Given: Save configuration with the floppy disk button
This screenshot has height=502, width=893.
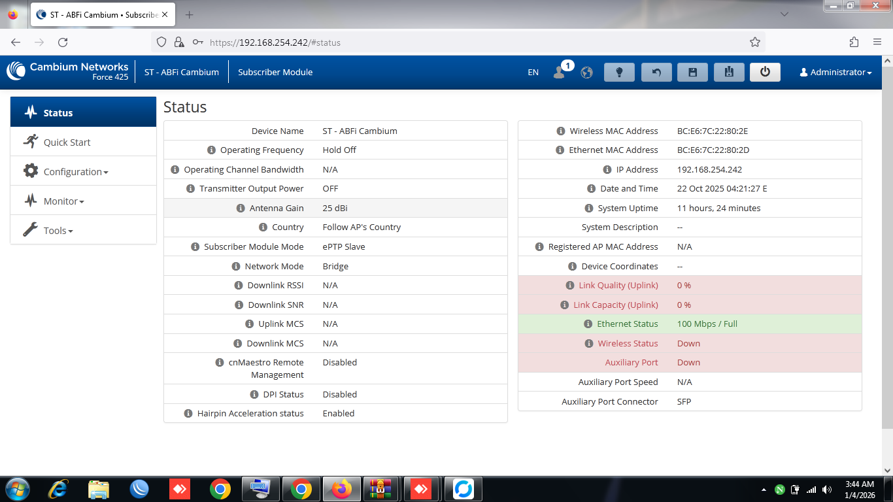Looking at the screenshot, I should tap(692, 73).
